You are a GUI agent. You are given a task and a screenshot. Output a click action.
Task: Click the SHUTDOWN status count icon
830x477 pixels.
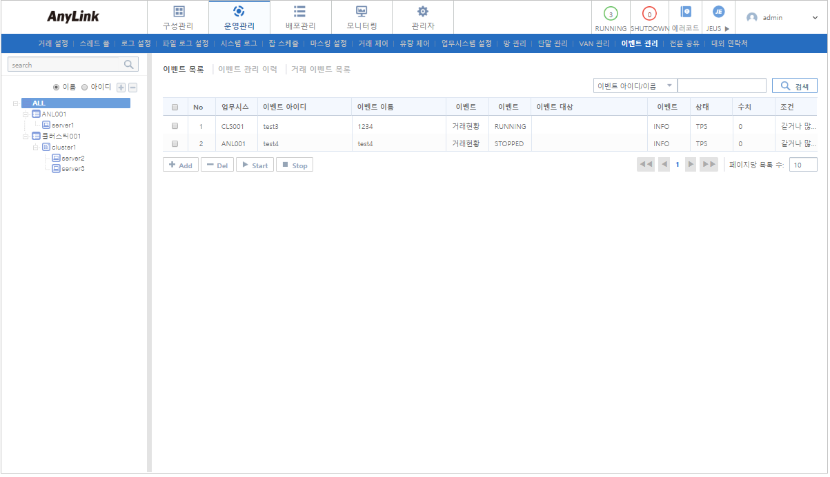pos(649,14)
